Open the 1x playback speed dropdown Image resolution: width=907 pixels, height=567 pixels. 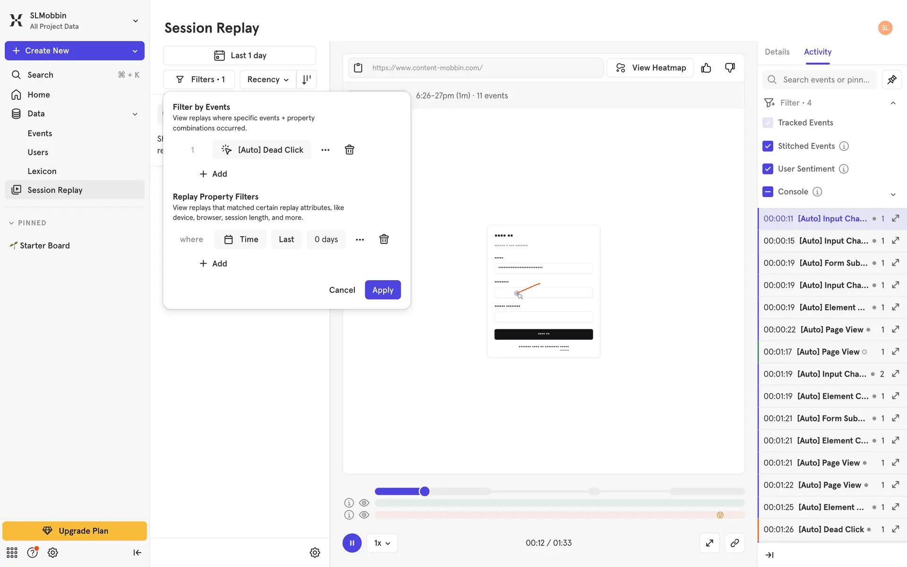(382, 543)
